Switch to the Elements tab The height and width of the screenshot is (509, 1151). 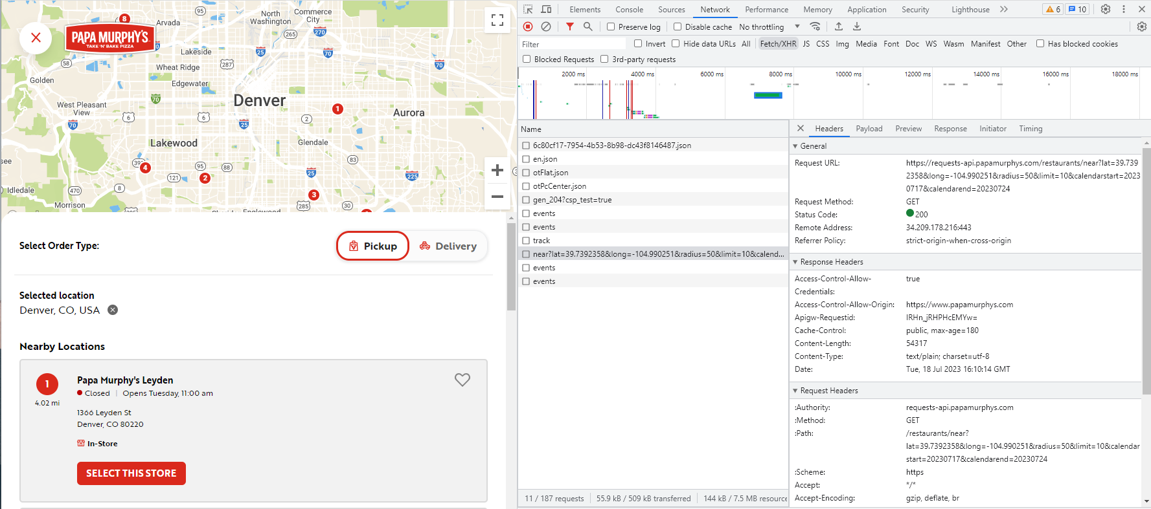tap(585, 9)
